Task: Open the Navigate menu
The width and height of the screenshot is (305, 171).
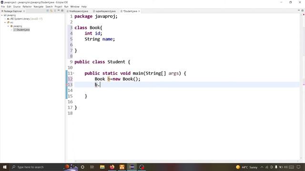Action: coord(39,7)
